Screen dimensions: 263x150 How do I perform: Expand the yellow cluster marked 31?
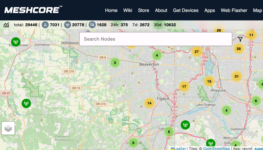(x=237, y=76)
